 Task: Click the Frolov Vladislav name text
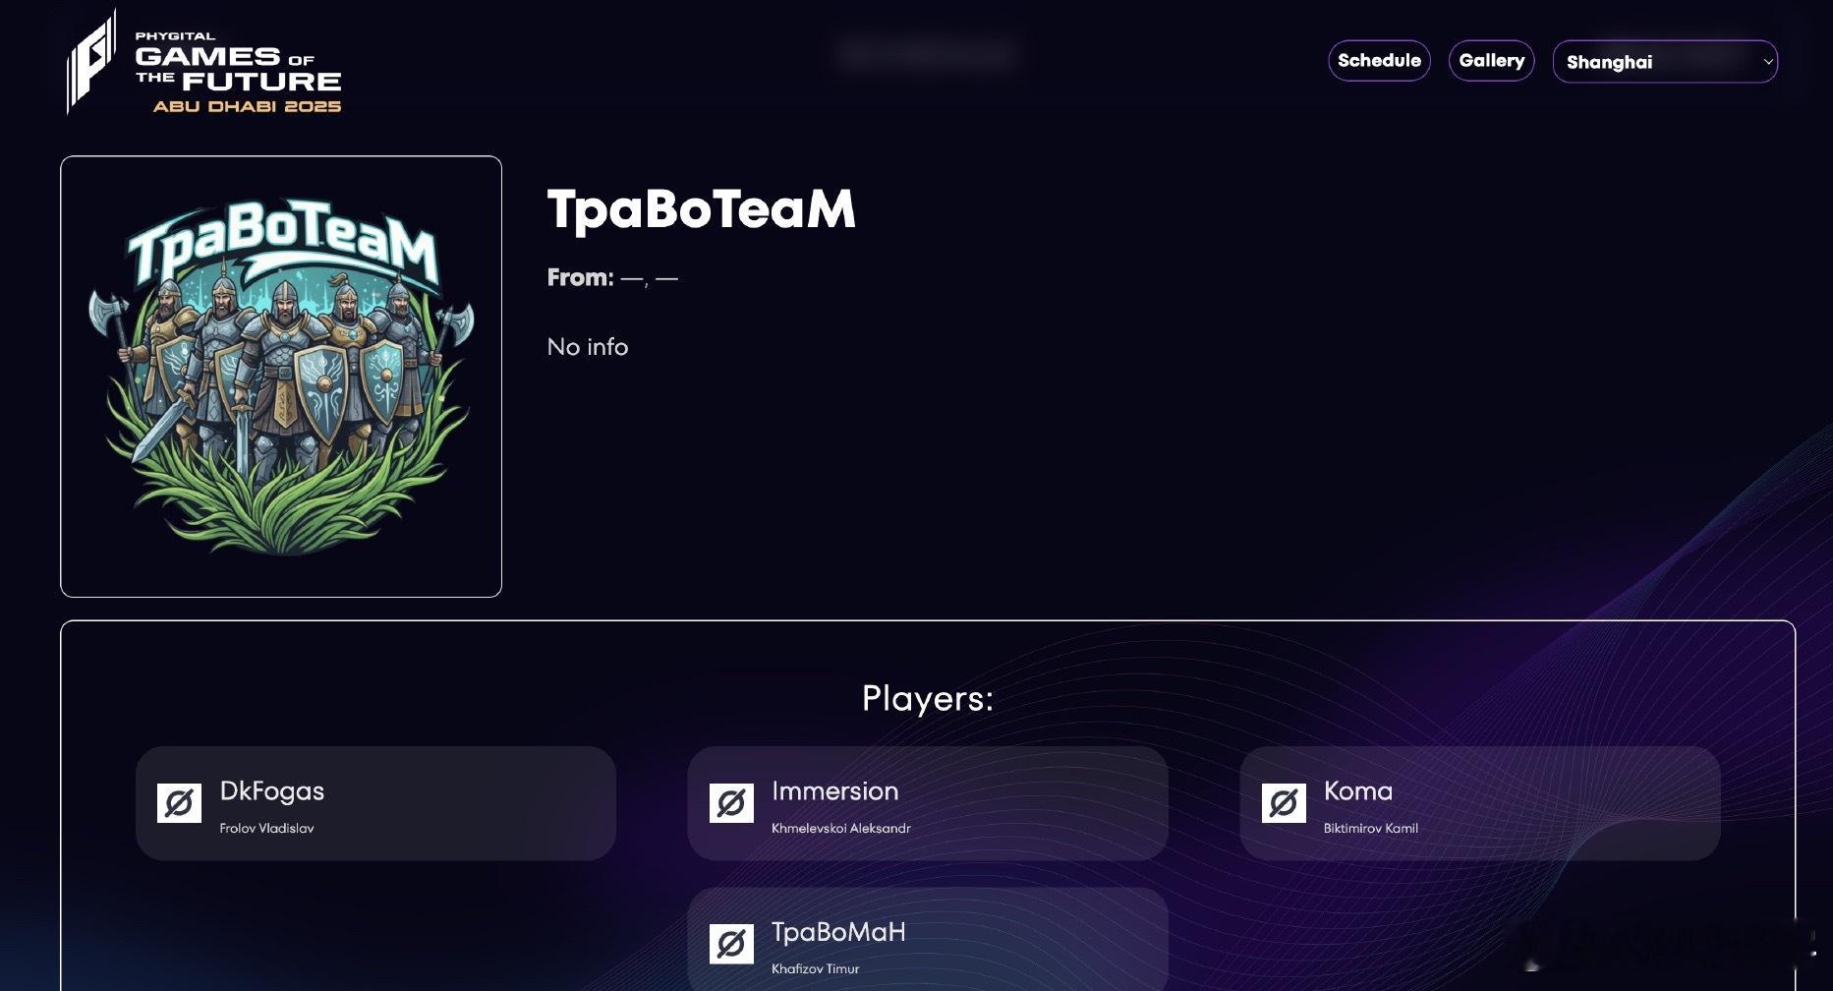[266, 829]
